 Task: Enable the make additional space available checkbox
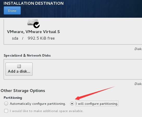tap(6, 111)
